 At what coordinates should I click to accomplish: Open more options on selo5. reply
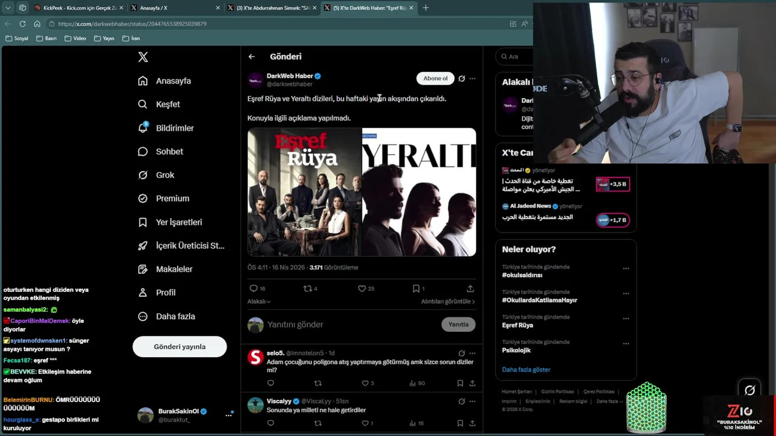tap(472, 353)
